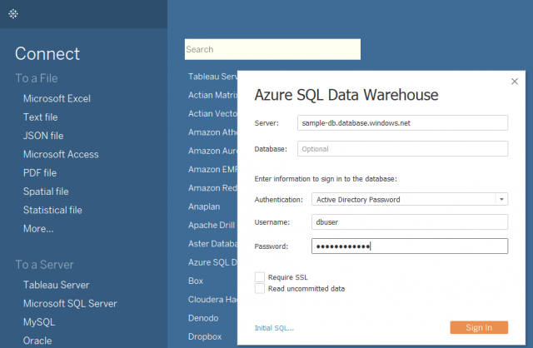Select Amazon Aurora connector
The image size is (533, 348).
[213, 151]
